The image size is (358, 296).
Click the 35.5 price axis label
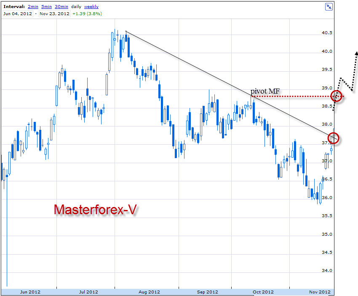click(327, 215)
